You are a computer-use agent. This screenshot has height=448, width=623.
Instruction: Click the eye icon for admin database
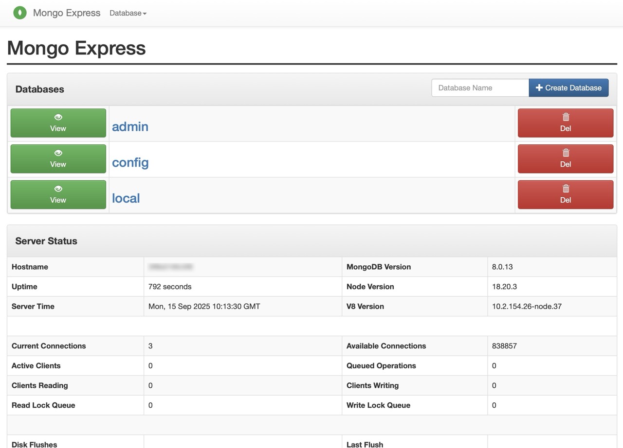(58, 117)
